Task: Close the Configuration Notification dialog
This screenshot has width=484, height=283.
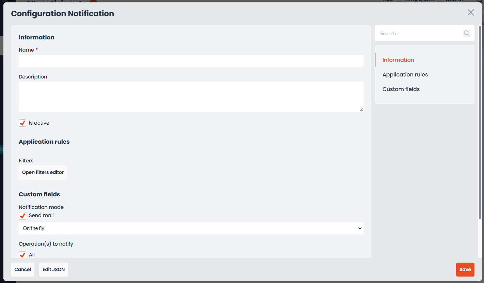Action: point(471,13)
